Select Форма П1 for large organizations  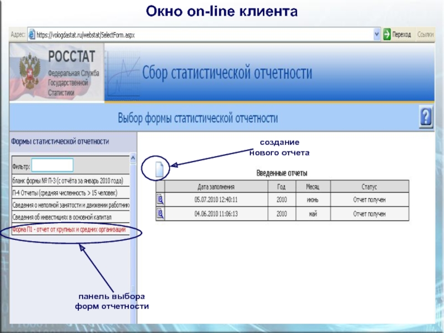pyautogui.click(x=69, y=229)
